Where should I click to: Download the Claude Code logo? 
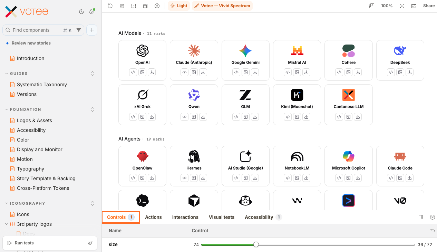[x=409, y=178]
